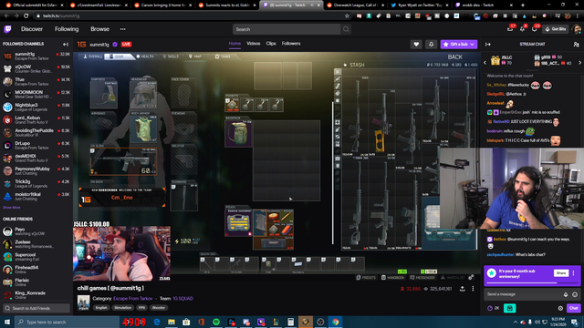The image size is (584, 328).
Task: Open the emote picker in the chat input
Action: (x=575, y=294)
